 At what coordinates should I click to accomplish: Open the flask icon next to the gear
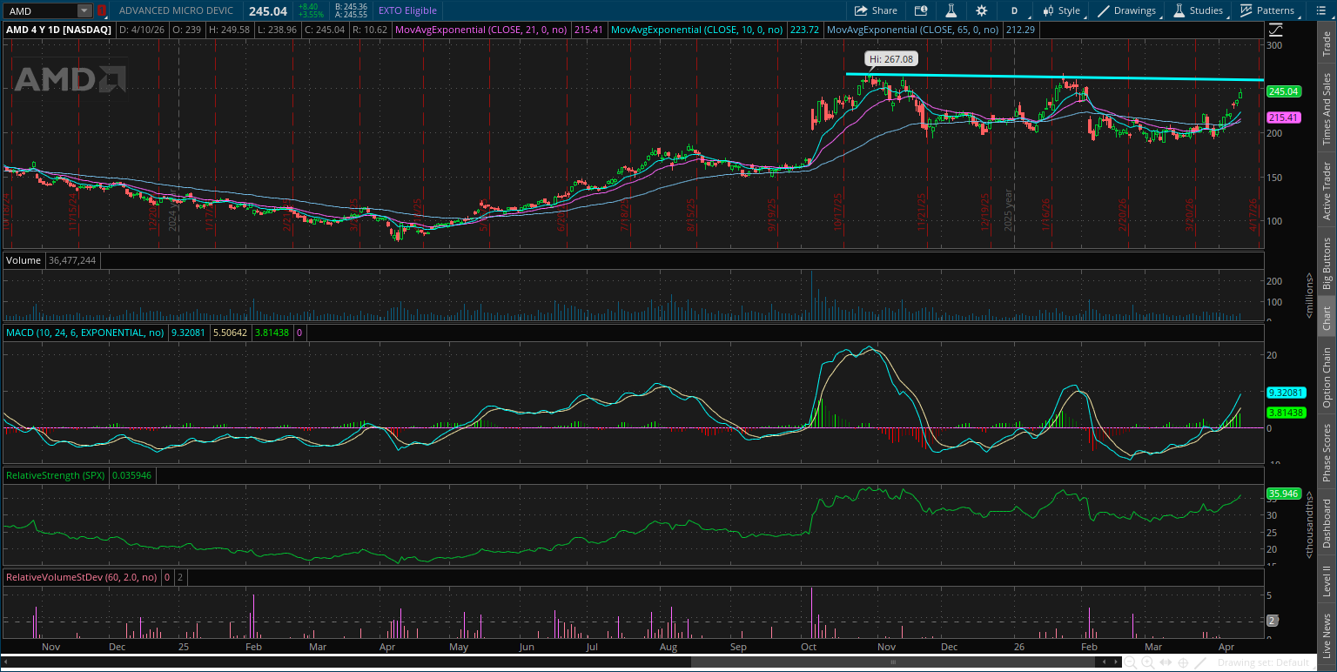[x=951, y=10]
